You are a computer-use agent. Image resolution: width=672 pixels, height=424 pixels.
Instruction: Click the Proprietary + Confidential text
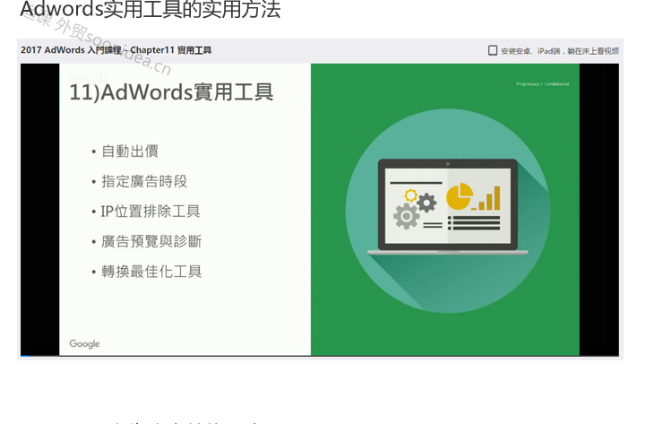coord(543,84)
